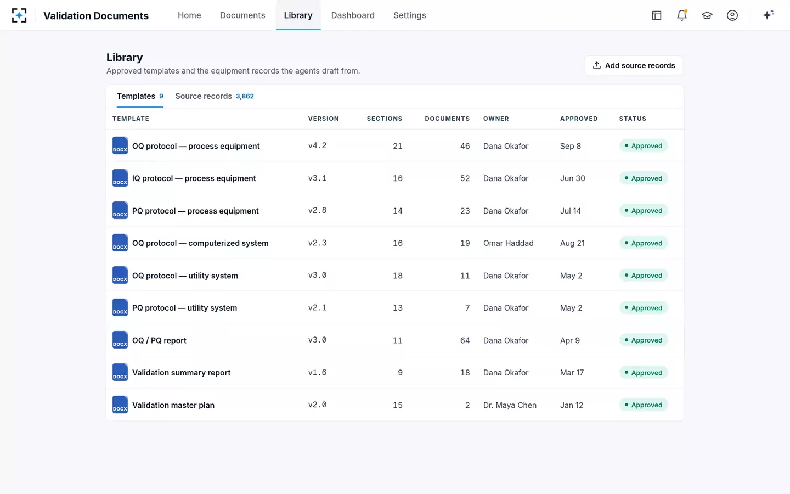790x494 pixels.
Task: Click the Validation Documents app logo icon
Action: 19,15
